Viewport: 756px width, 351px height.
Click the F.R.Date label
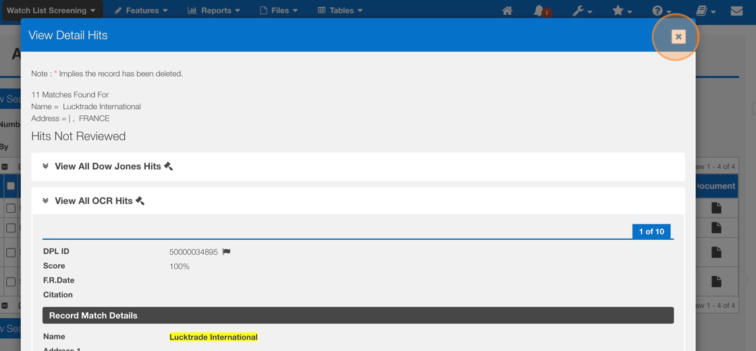(59, 280)
